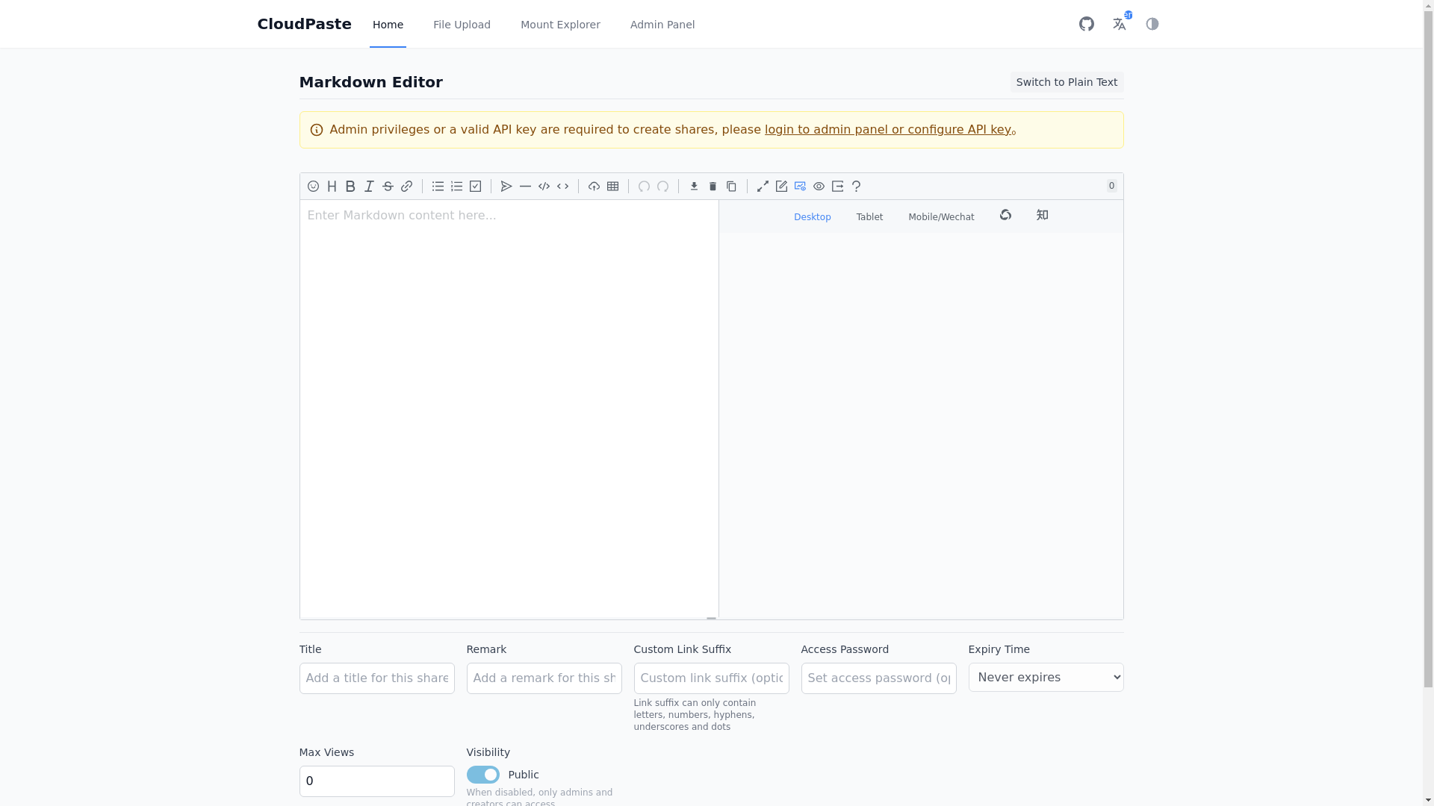Image resolution: width=1434 pixels, height=806 pixels.
Task: Clear content with the trash icon
Action: tap(713, 187)
